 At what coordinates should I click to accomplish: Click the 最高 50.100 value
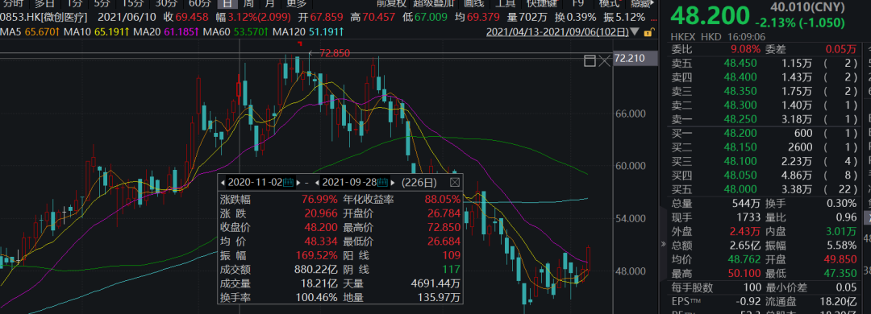point(743,274)
